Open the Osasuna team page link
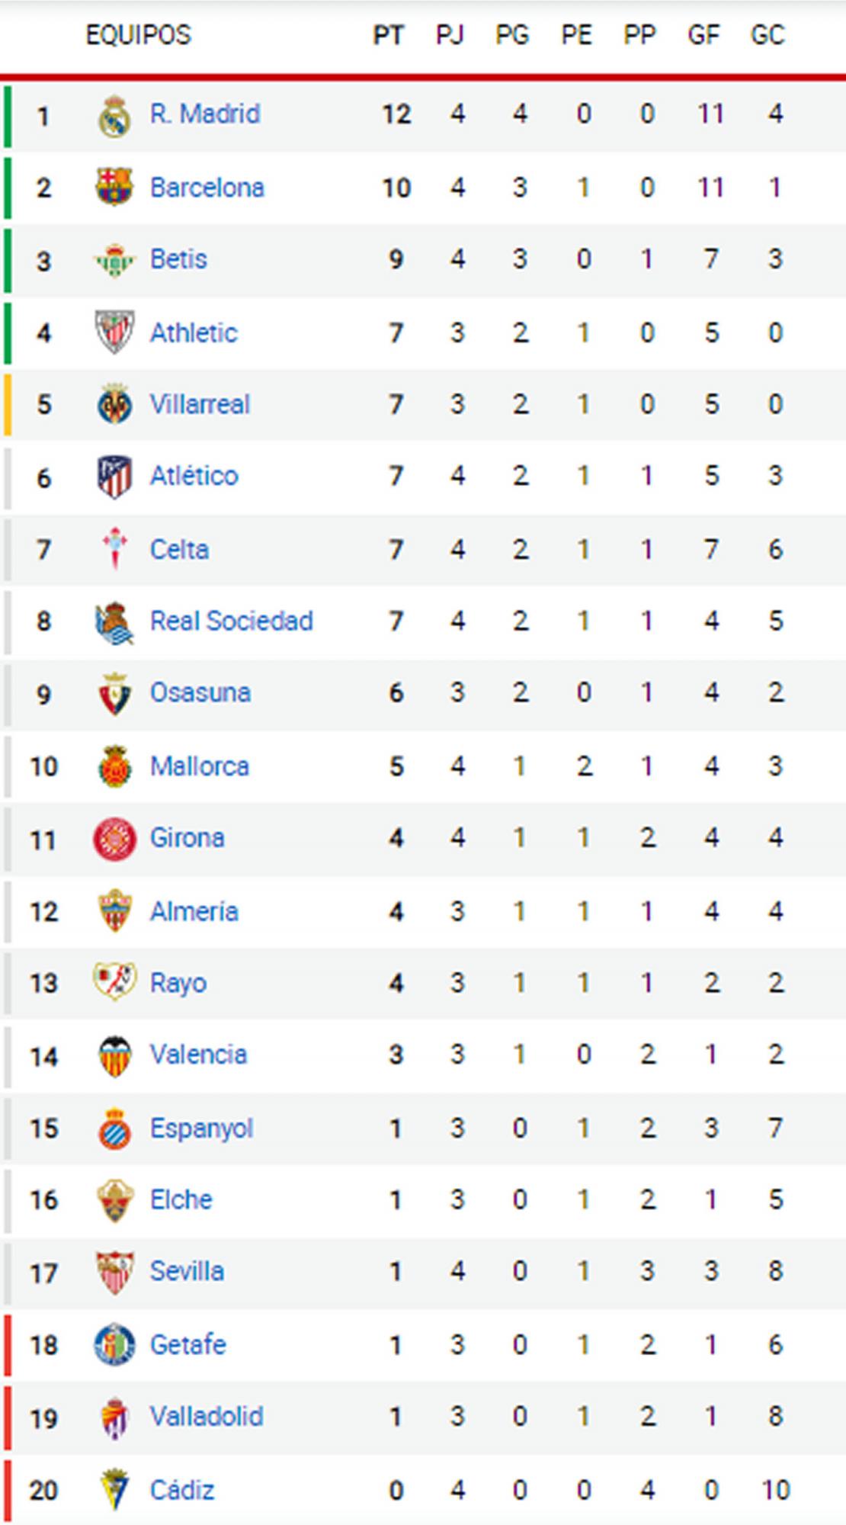Image resolution: width=846 pixels, height=1525 pixels. pos(200,692)
